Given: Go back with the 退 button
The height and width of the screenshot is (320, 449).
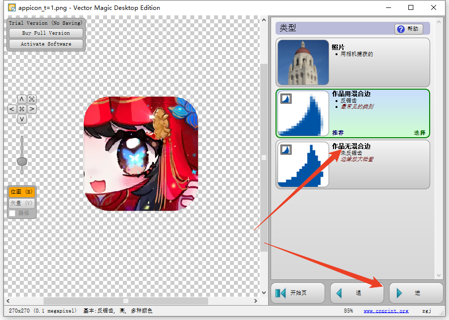Looking at the screenshot, I should [357, 293].
